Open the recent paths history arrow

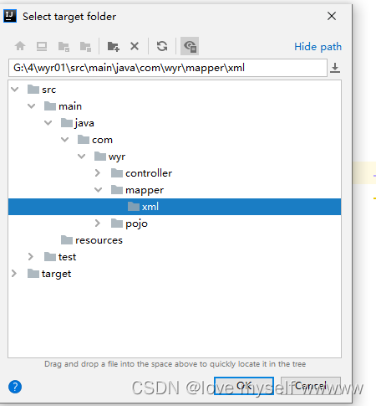point(335,68)
